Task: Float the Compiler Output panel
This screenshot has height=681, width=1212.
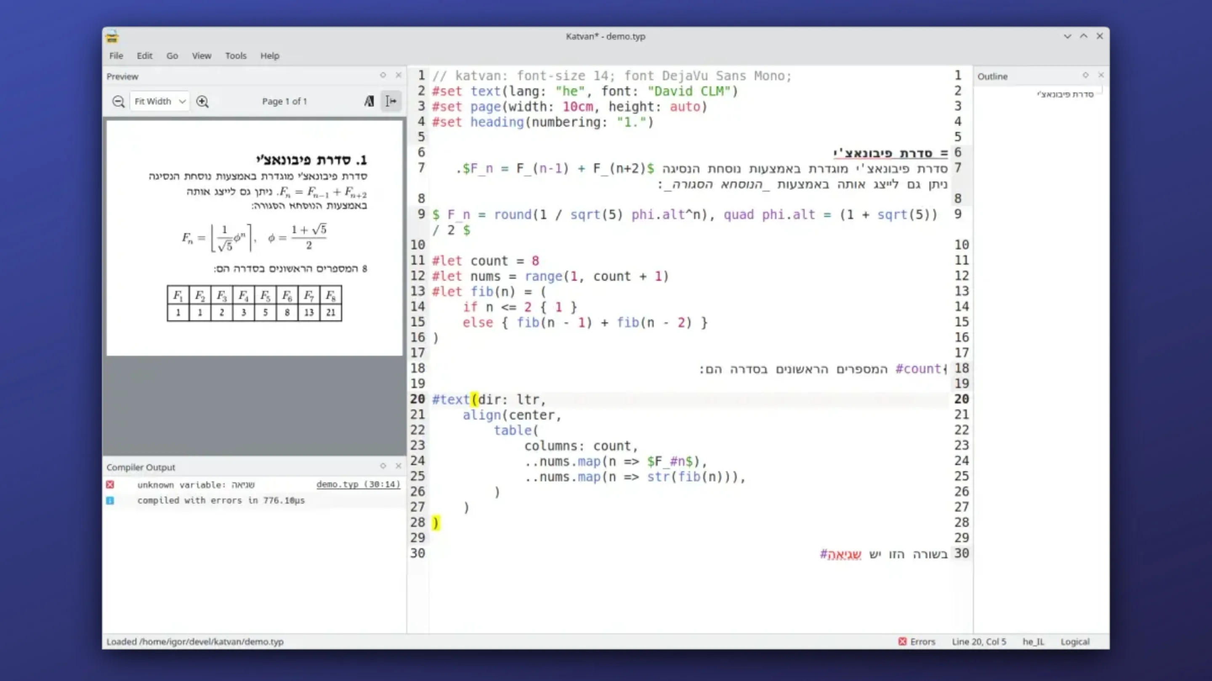Action: coord(383,466)
